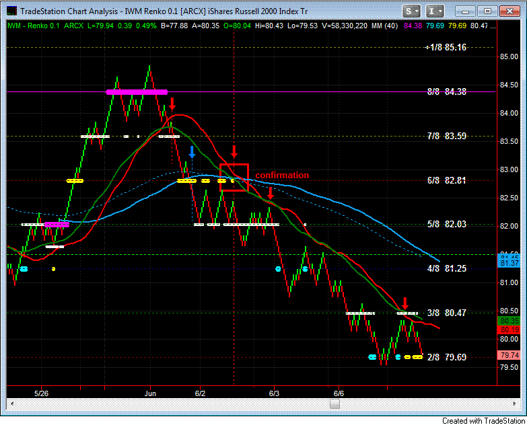This screenshot has height=425, width=527.
Task: Click the '2/8 79.69' level label
Action: tap(447, 357)
